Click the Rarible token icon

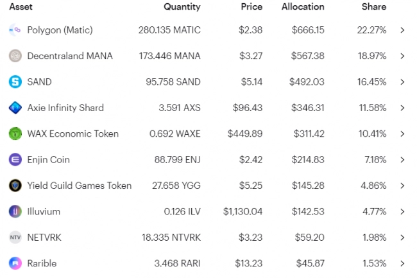[15, 263]
